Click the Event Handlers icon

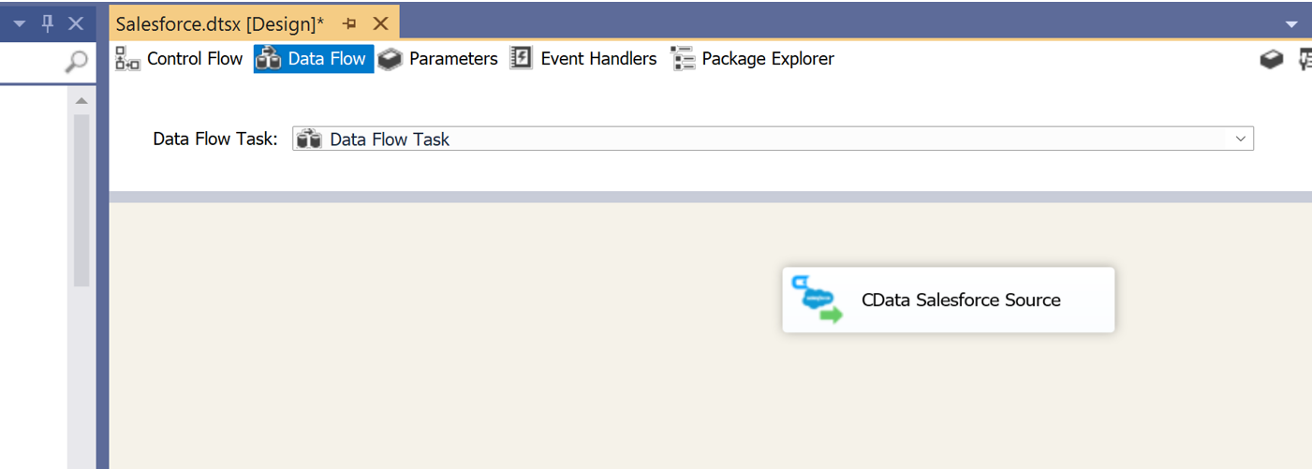point(521,59)
